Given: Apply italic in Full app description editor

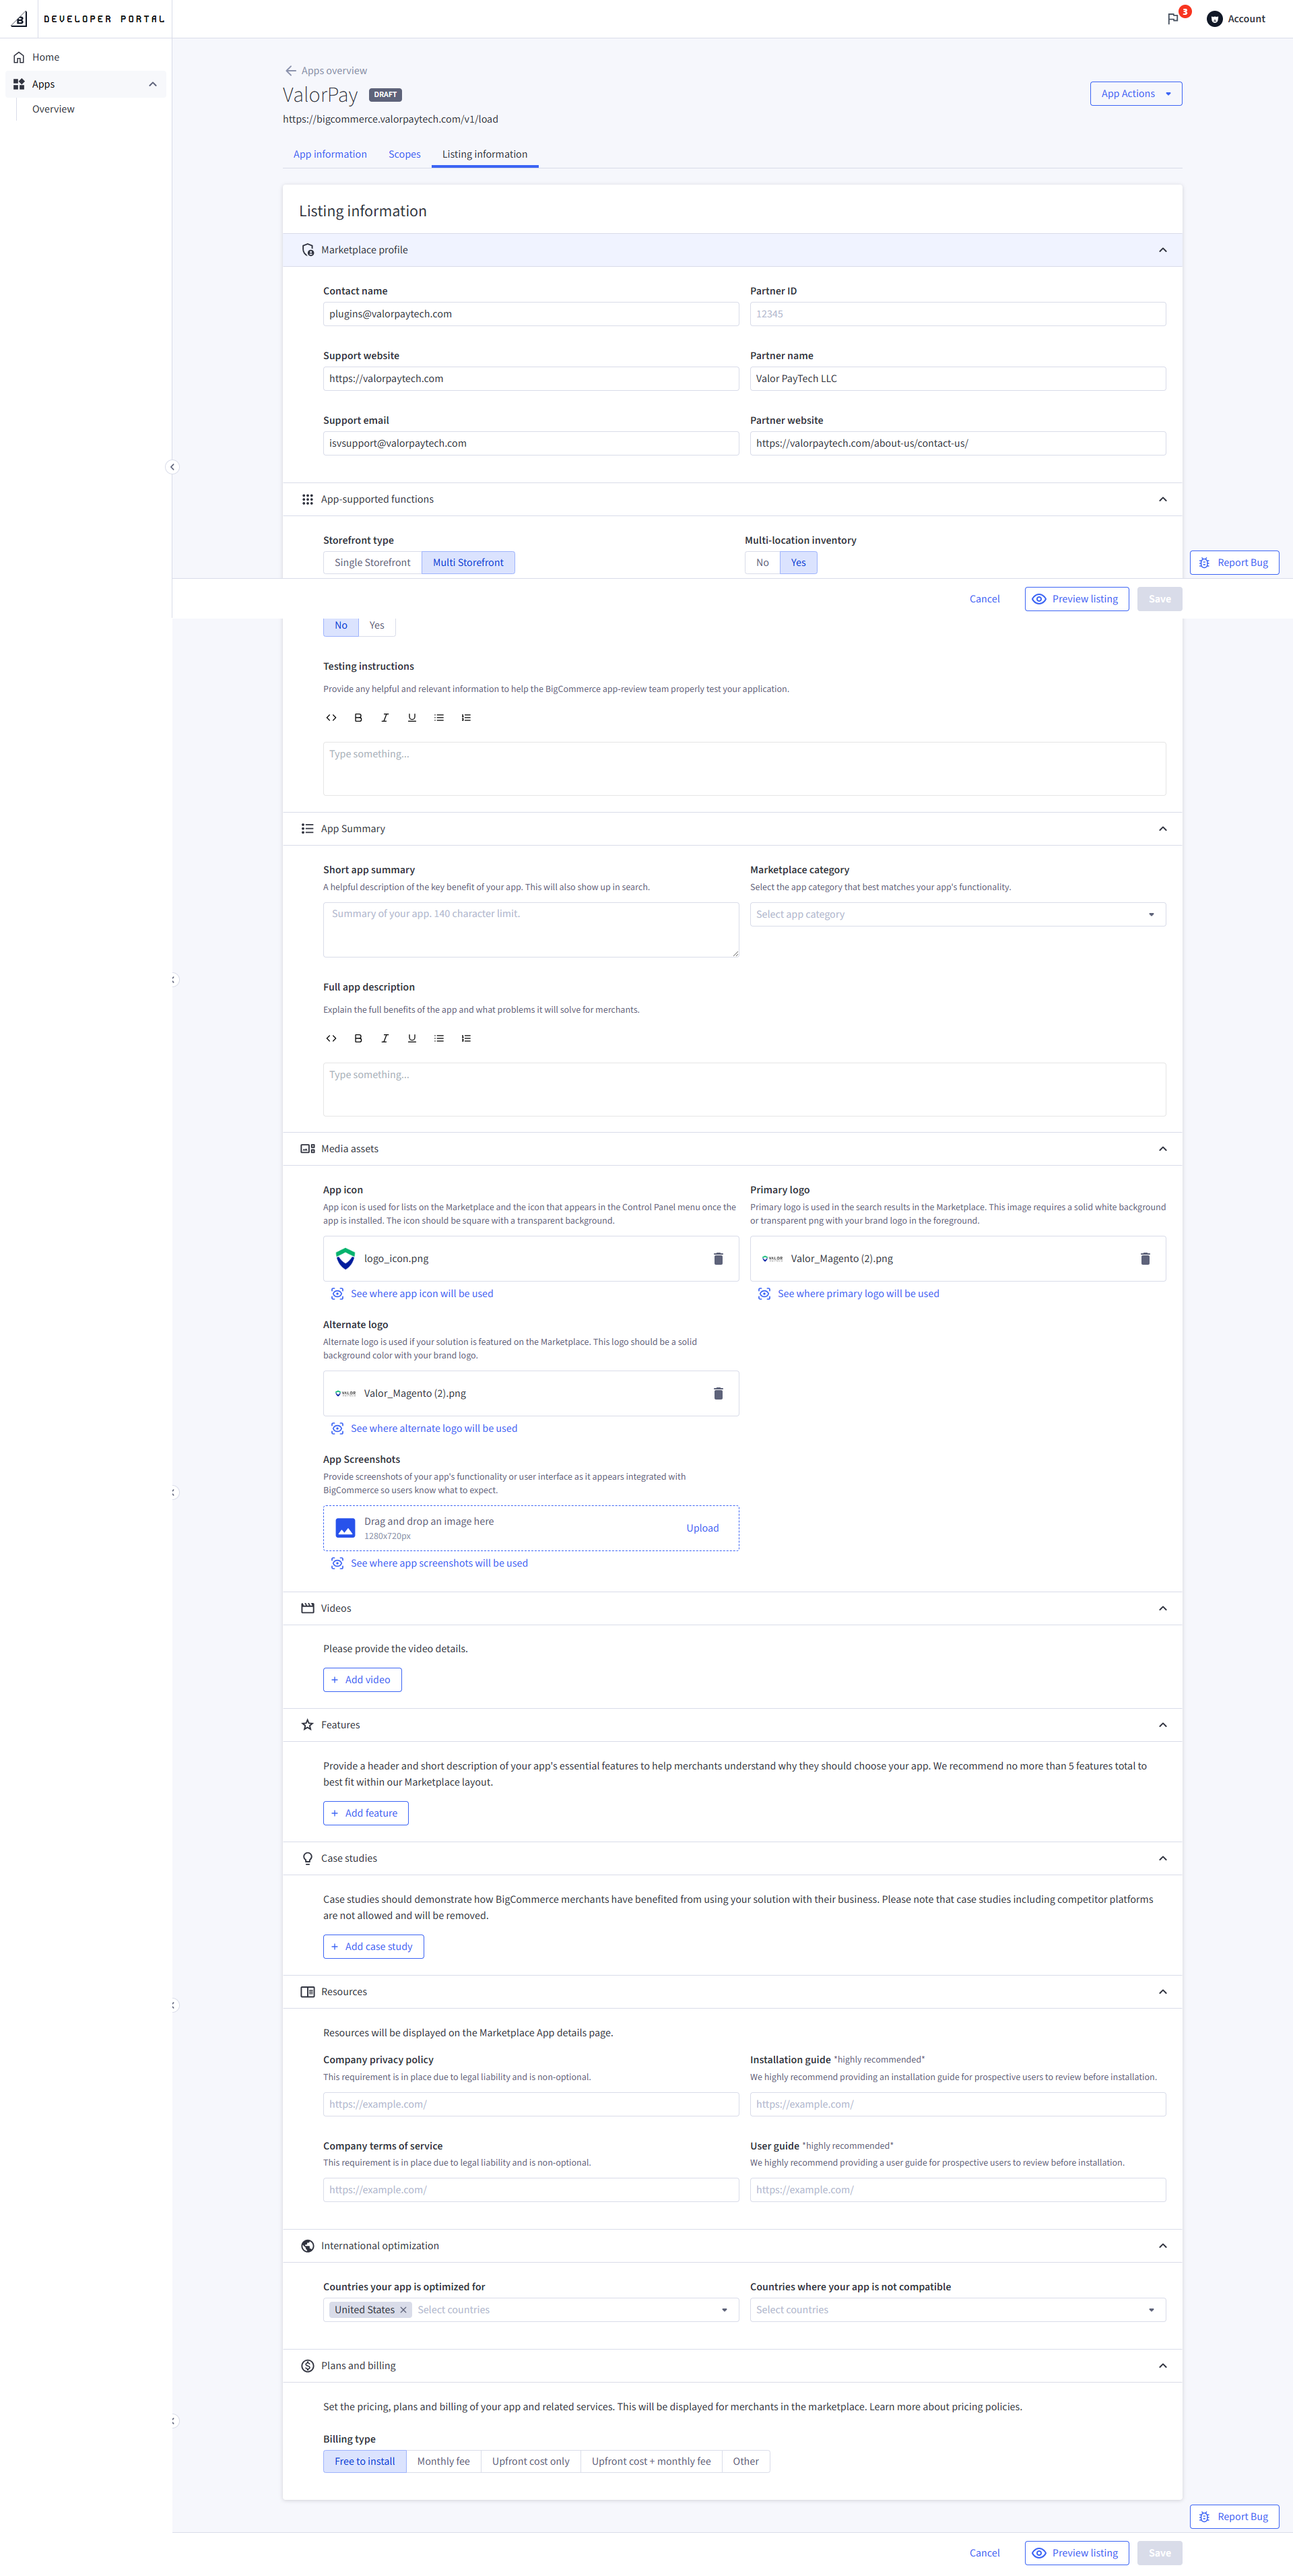Looking at the screenshot, I should [x=385, y=1038].
